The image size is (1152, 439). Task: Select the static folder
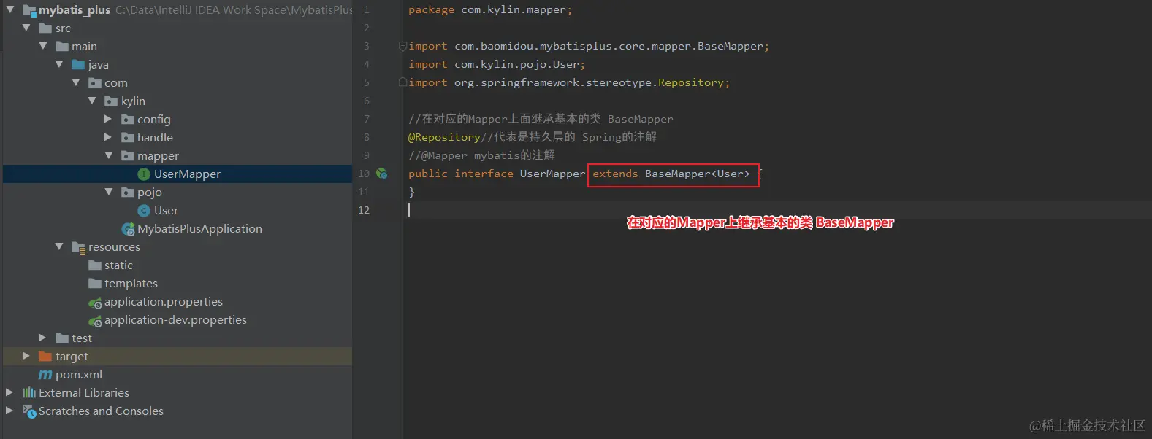[x=118, y=265]
